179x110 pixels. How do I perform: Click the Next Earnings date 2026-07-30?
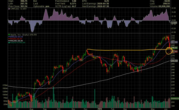(103, 6)
